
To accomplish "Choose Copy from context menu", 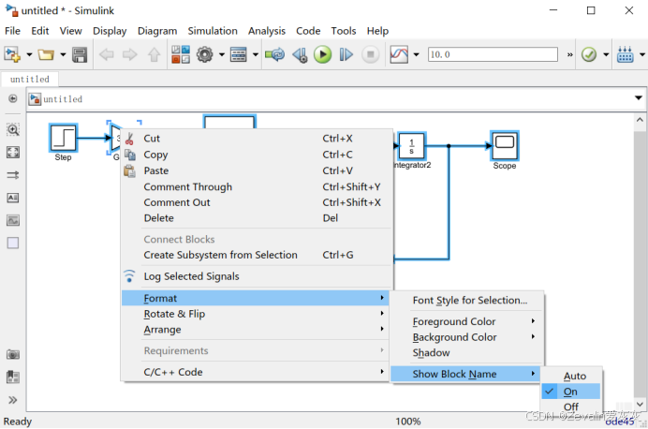I will point(257,155).
